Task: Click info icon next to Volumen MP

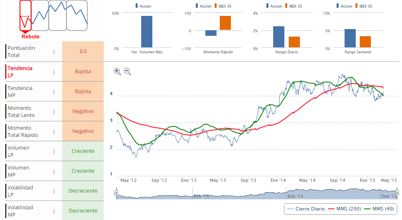Action: coord(53,171)
